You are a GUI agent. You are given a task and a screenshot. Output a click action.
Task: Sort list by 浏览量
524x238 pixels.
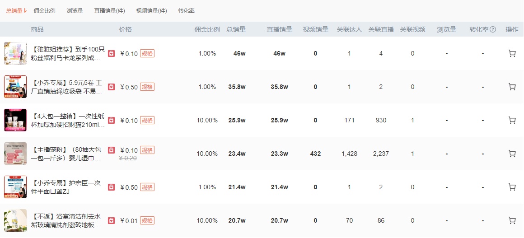pos(75,10)
